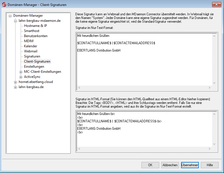Go to Webmail settings

pos(31,51)
